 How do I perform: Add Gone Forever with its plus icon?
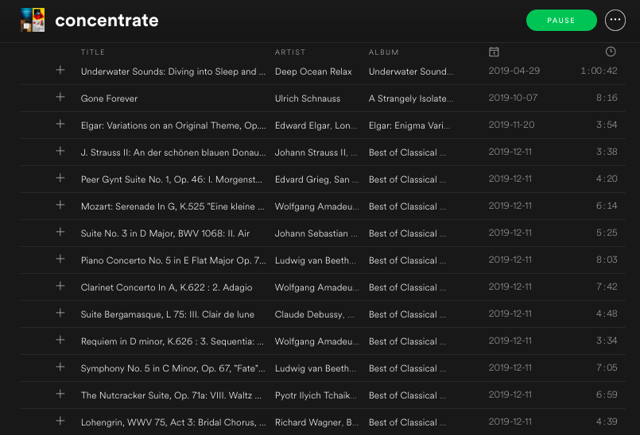coord(60,97)
